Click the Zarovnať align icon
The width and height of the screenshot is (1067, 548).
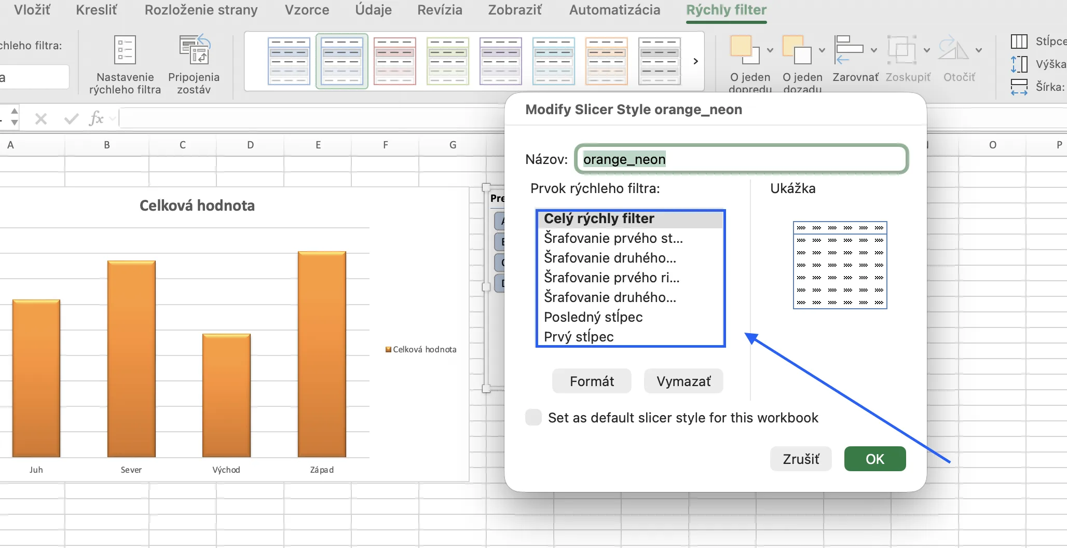coord(848,50)
